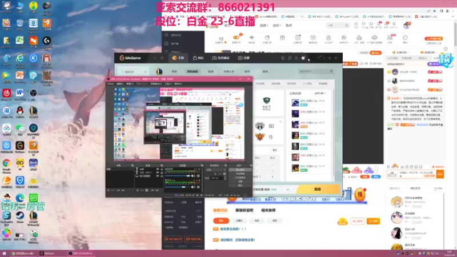This screenshot has height=257, width=457.
Task: Add a new scene in OBS
Action: (x=108, y=190)
